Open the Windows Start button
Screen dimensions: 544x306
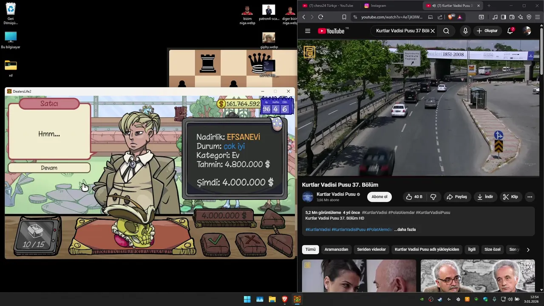247,299
